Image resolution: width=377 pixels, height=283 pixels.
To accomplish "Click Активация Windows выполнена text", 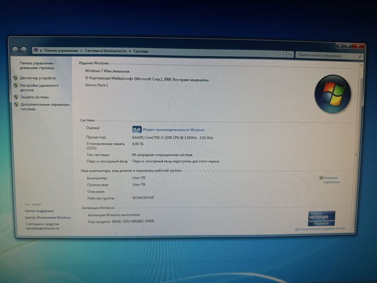I will (x=114, y=215).
